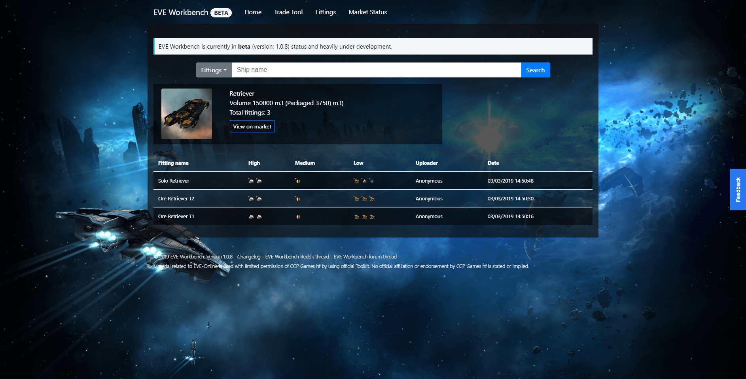The width and height of the screenshot is (746, 379).
Task: Click medium-slot shield icon in Solo Retriever row
Action: [298, 181]
